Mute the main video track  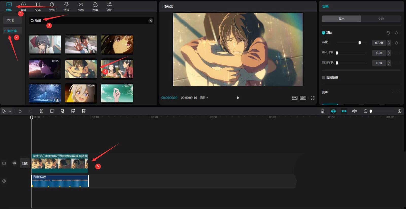14,163
